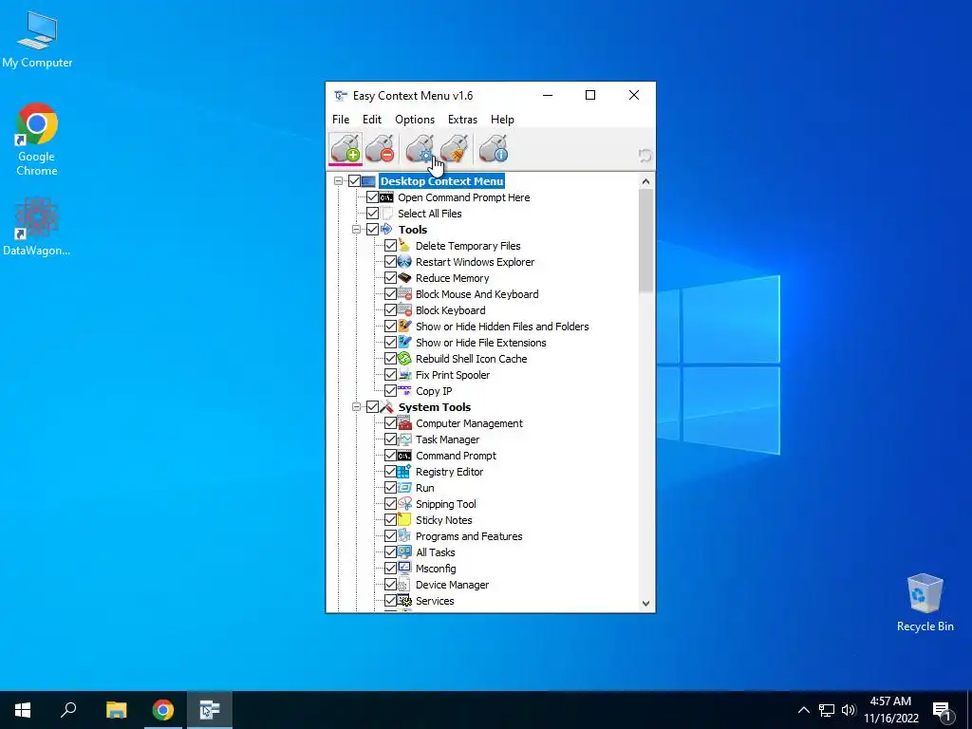972x729 pixels.
Task: Open the File menu
Action: tap(341, 119)
